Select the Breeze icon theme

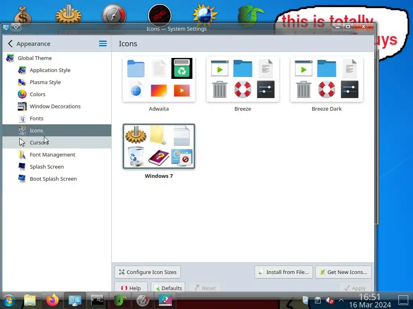[x=242, y=79]
